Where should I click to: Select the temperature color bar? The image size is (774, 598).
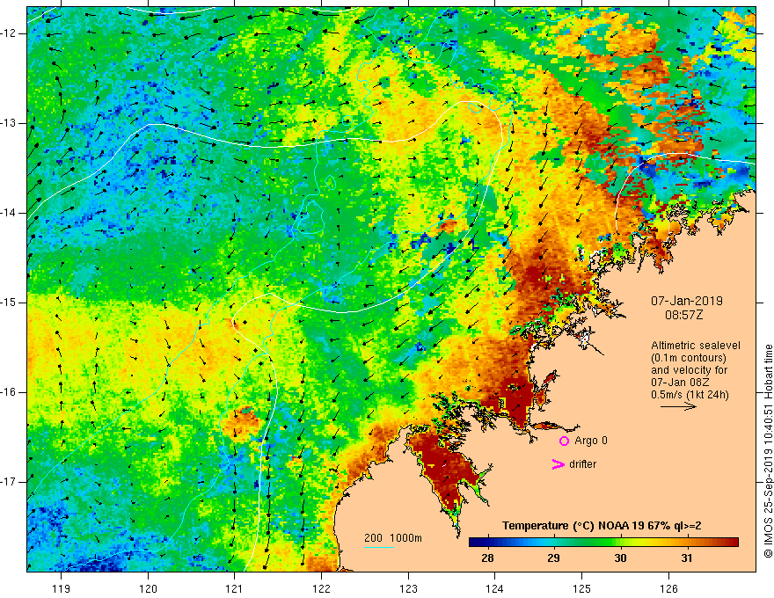click(603, 543)
